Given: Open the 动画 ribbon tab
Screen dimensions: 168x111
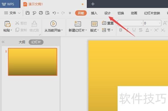Looking at the screenshot, I should coord(134,13).
